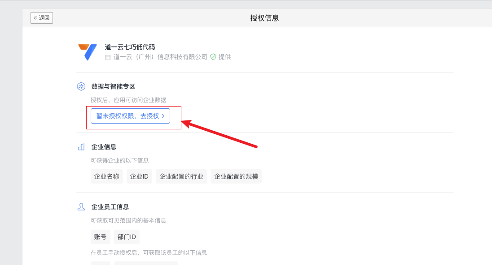Click the 道一云七巧低代码 app logo
The image size is (492, 265).
[x=87, y=52]
